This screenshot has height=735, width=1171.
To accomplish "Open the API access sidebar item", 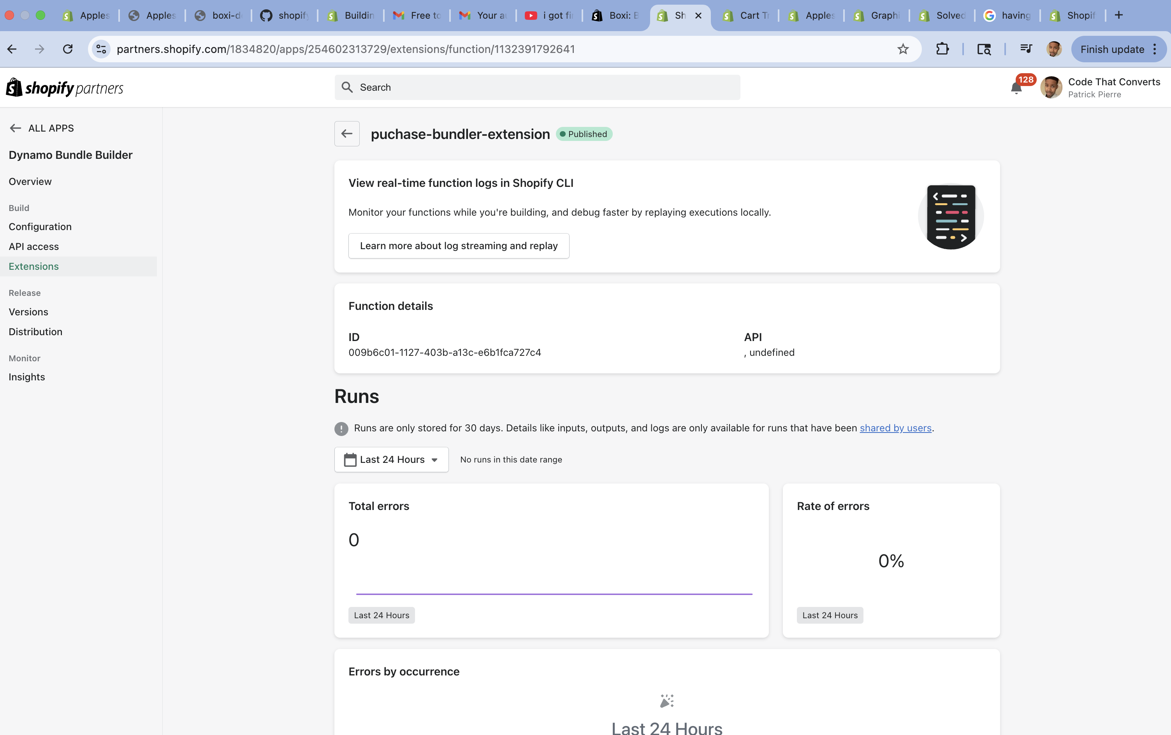I will (33, 246).
